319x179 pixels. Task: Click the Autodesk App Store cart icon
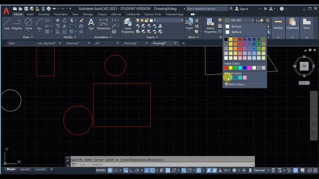pyautogui.click(x=265, y=9)
